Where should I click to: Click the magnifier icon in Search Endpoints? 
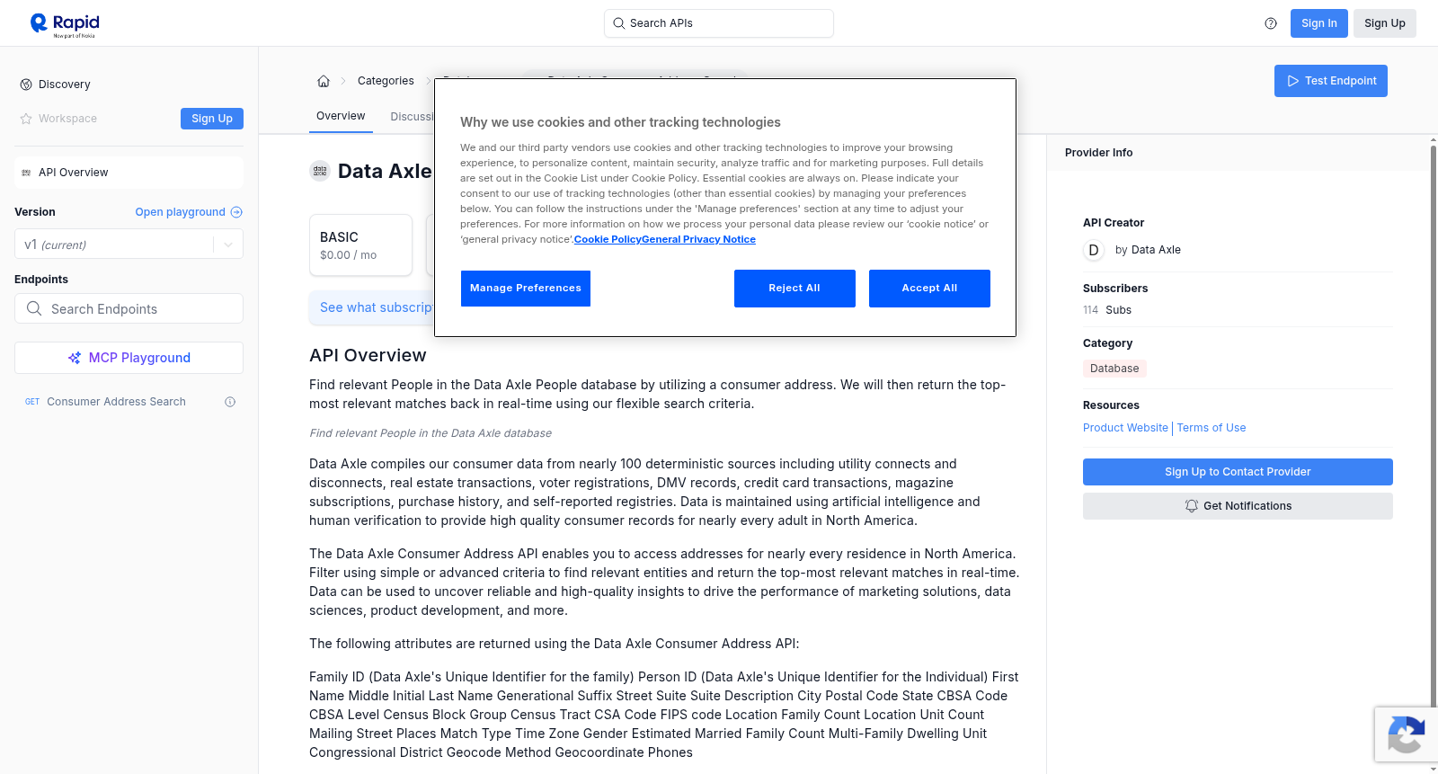(34, 308)
